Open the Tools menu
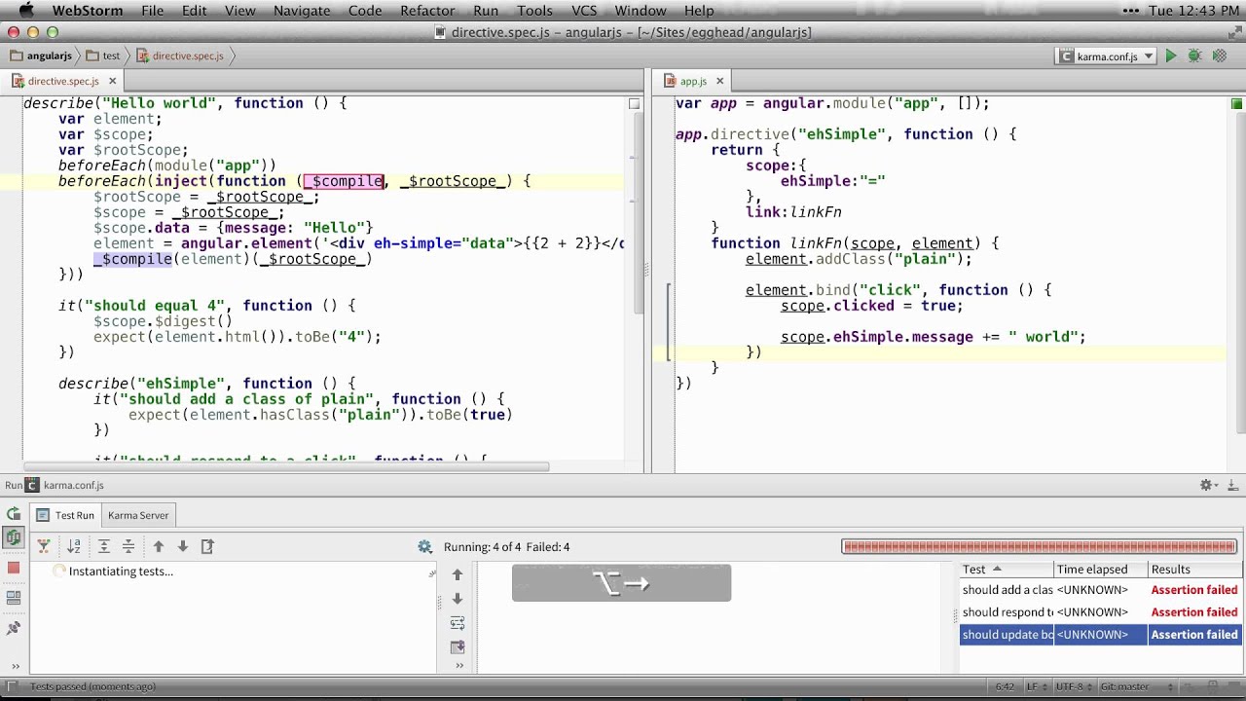The image size is (1246, 701). tap(534, 11)
